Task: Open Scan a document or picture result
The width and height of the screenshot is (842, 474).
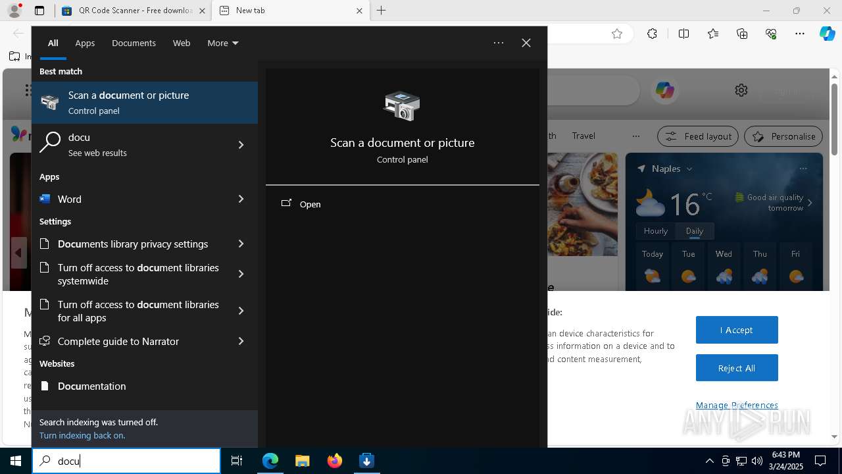Action: [x=145, y=103]
